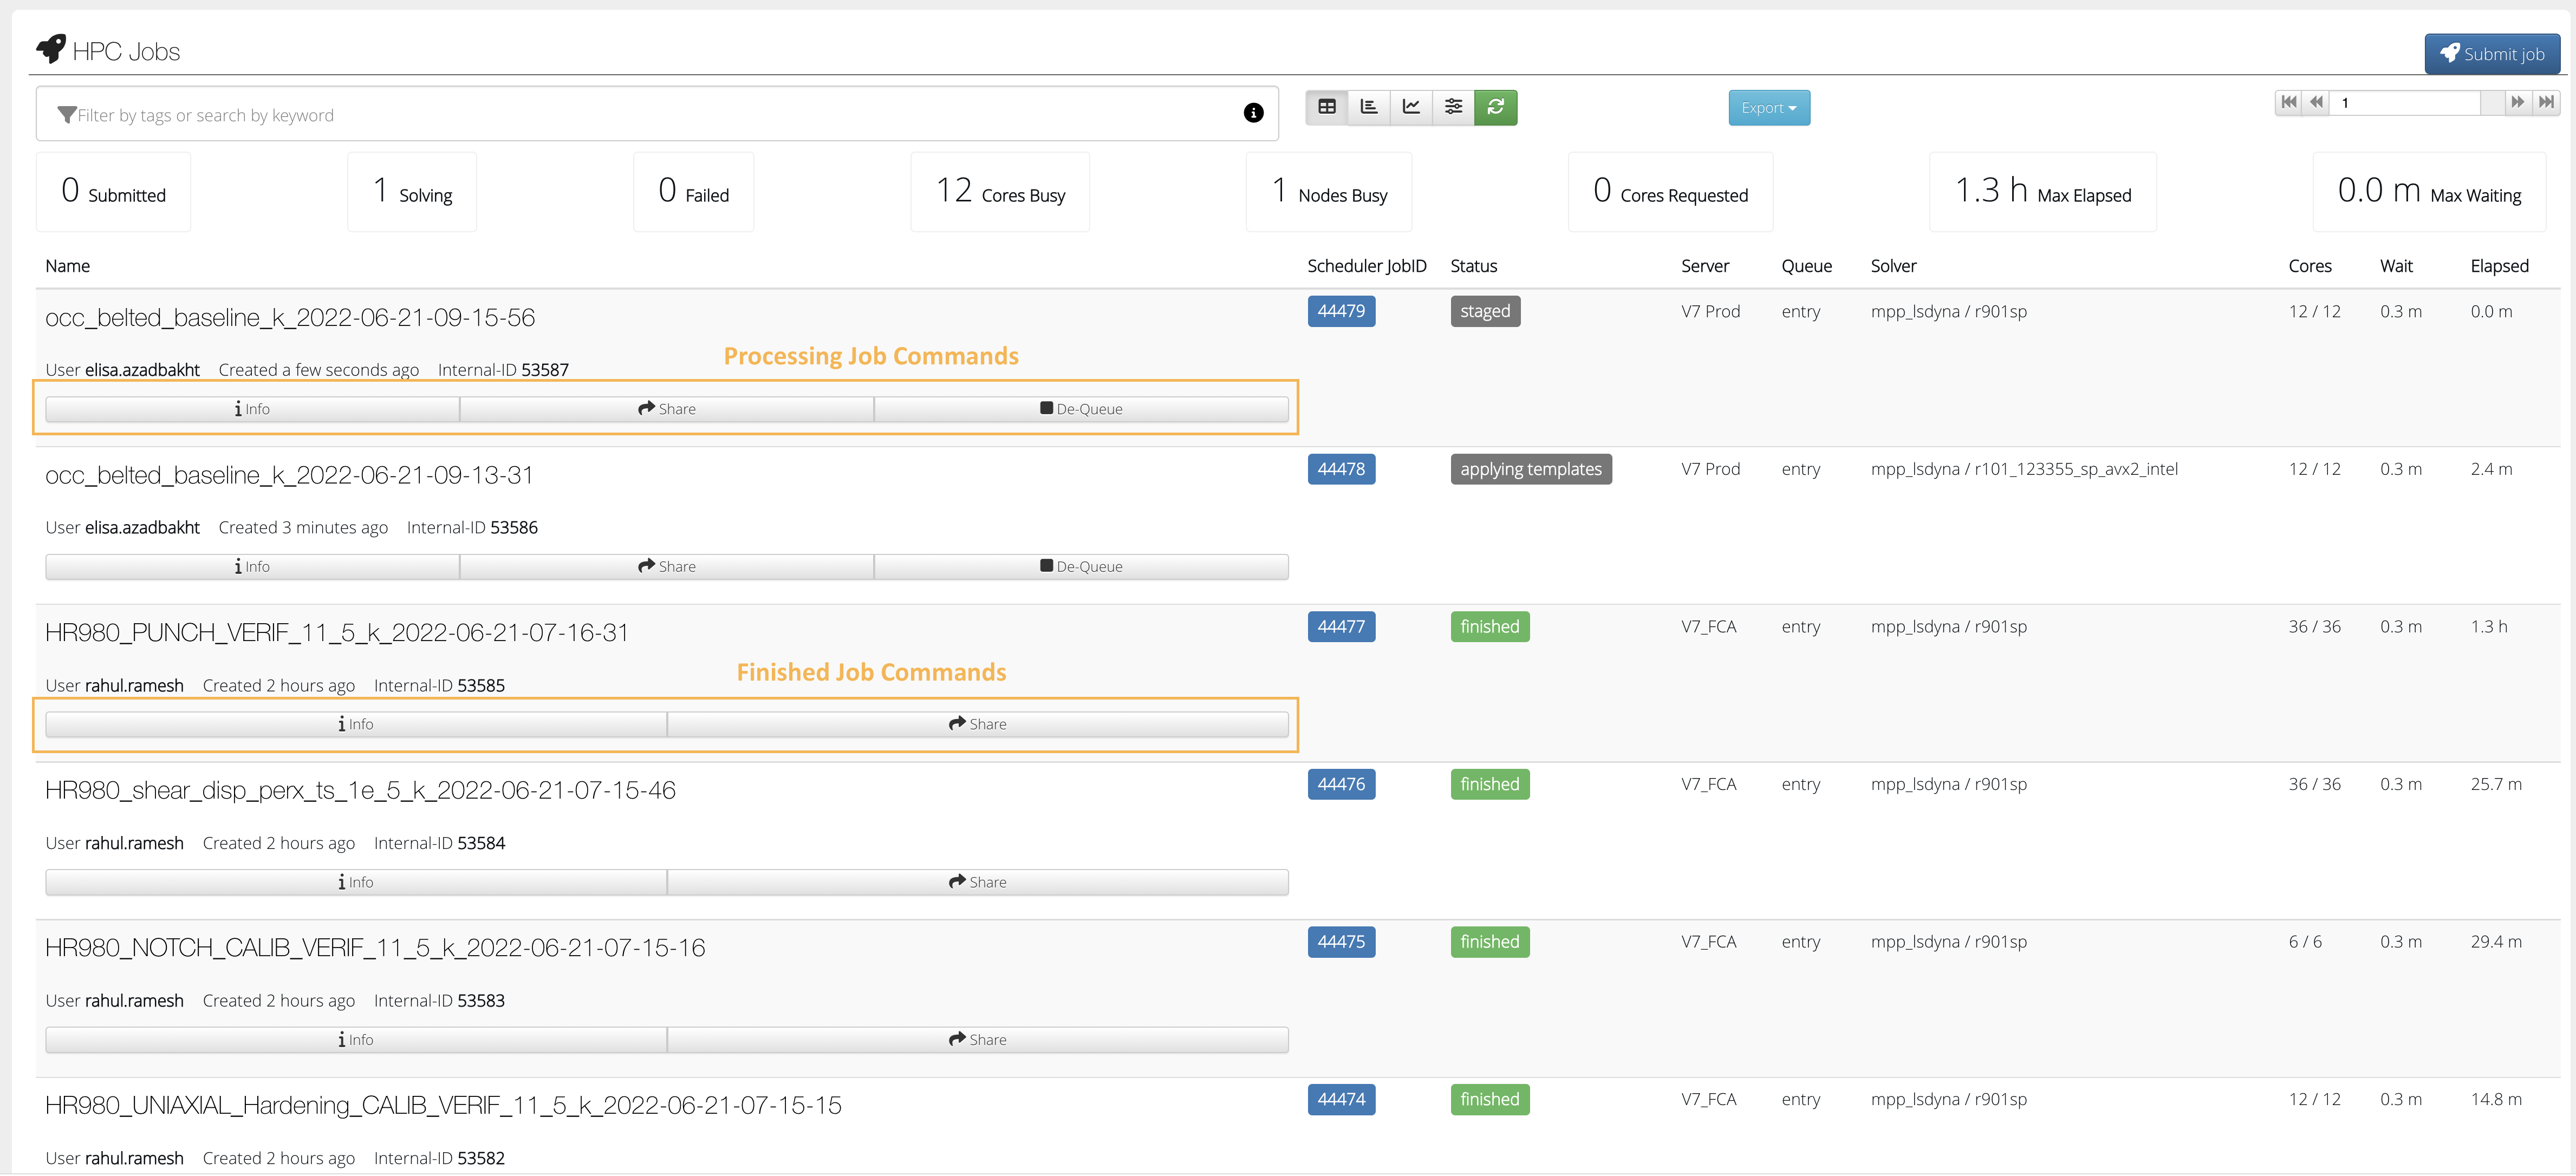This screenshot has height=1176, width=2576.
Task: Select the Submitted counter card
Action: point(113,192)
